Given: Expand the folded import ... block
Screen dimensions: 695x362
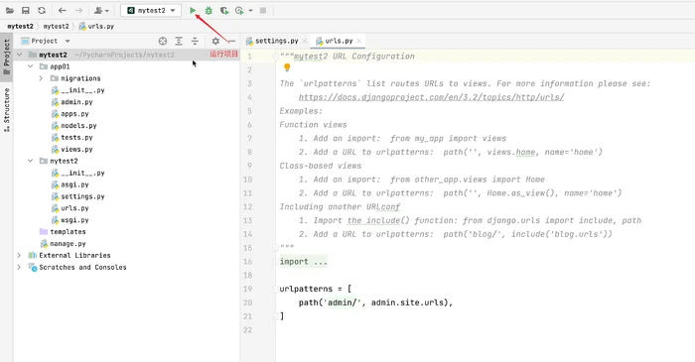Looking at the screenshot, I should tap(303, 262).
